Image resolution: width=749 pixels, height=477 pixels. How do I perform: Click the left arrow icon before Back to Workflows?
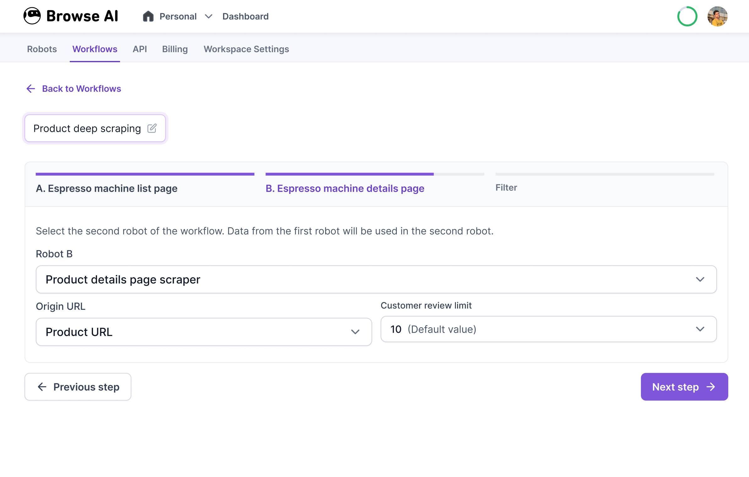(x=31, y=89)
